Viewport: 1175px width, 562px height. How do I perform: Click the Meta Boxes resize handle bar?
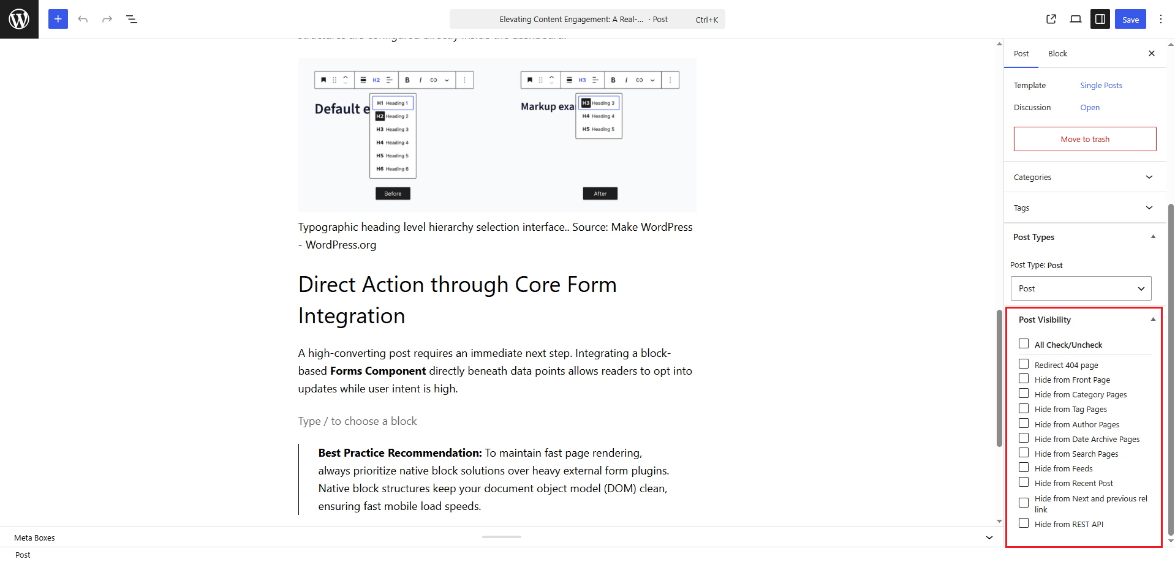(x=502, y=537)
